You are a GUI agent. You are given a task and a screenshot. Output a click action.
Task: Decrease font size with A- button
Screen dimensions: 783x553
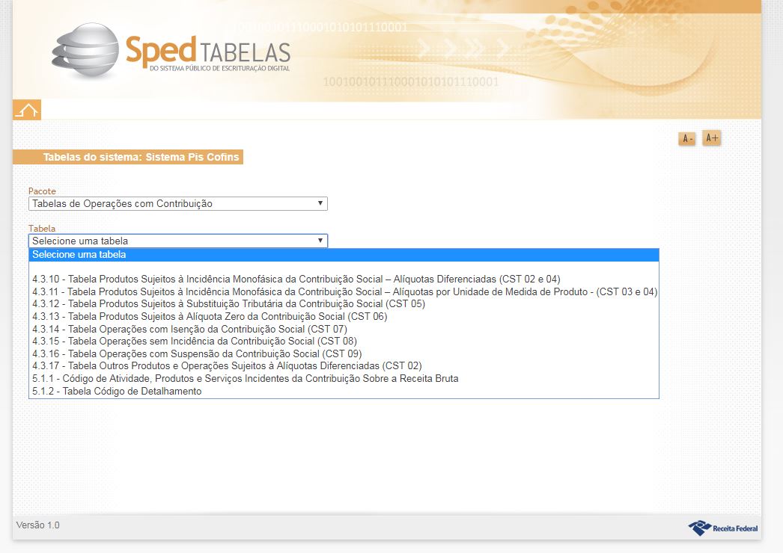coord(687,139)
